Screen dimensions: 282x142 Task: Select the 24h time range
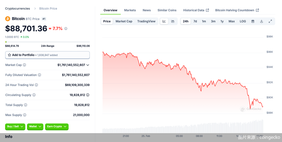click(x=186, y=21)
